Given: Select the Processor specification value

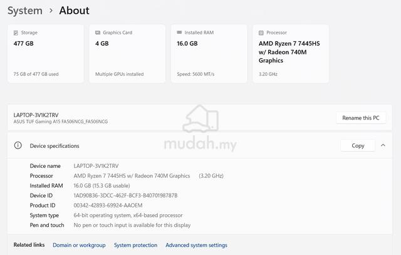Looking at the screenshot, I should [x=132, y=176].
